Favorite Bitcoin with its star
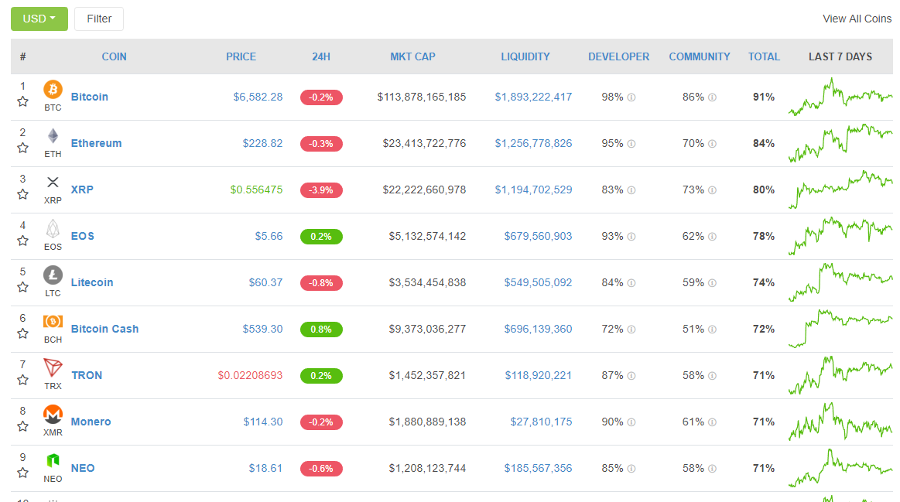900x502 pixels. click(23, 101)
